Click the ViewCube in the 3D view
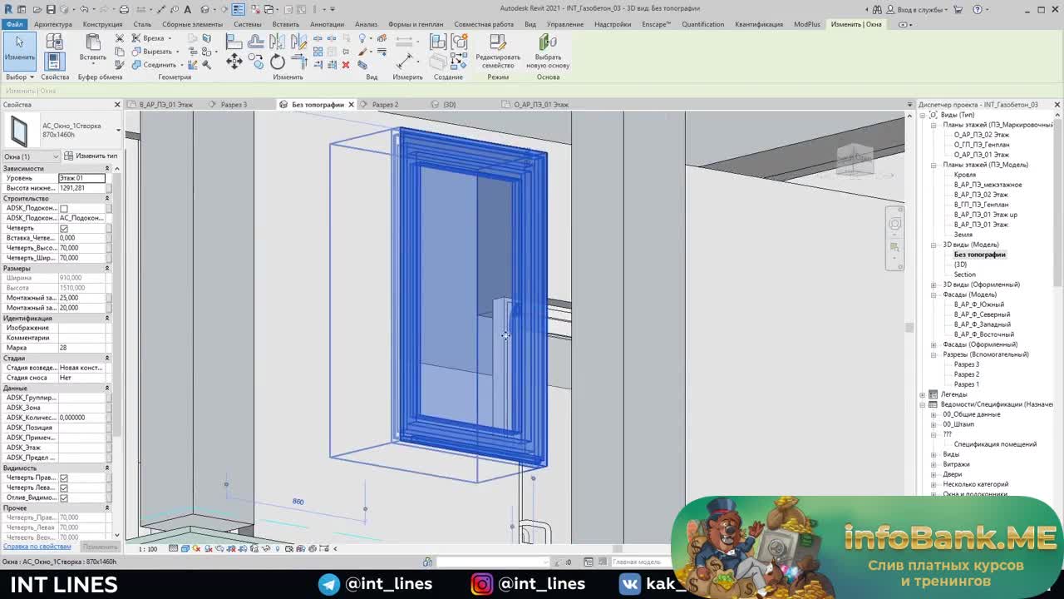The width and height of the screenshot is (1064, 599). click(855, 159)
